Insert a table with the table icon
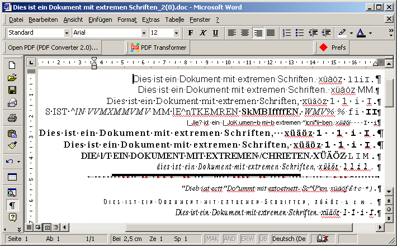 (x=12, y=177)
